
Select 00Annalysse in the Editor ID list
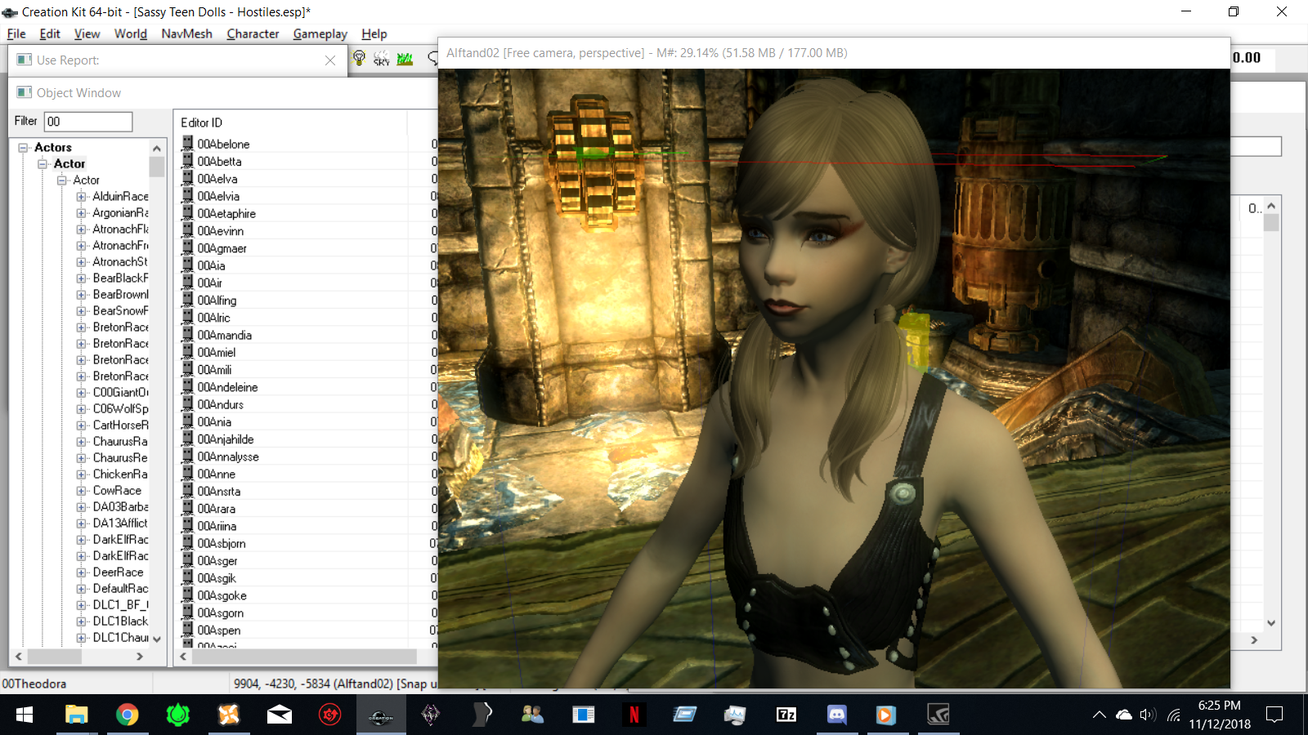click(228, 457)
